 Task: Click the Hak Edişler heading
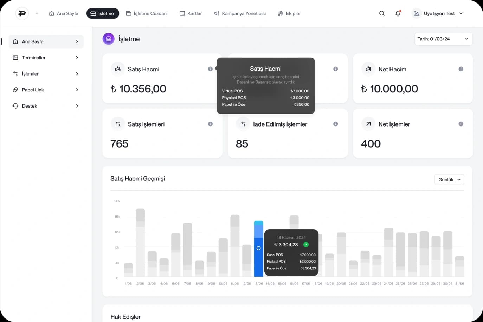[125, 317]
